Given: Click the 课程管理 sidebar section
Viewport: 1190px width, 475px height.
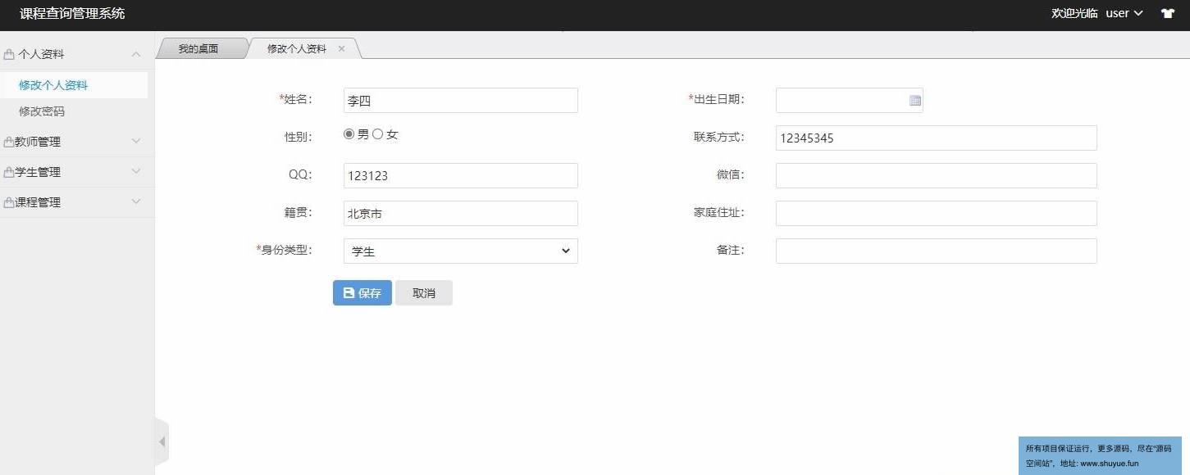Looking at the screenshot, I should point(77,202).
